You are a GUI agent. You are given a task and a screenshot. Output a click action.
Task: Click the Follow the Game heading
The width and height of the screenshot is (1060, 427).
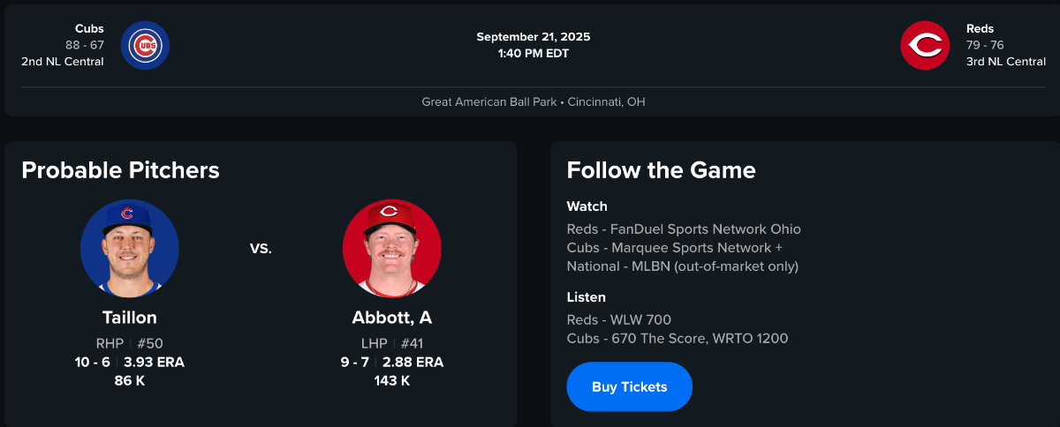tap(661, 170)
